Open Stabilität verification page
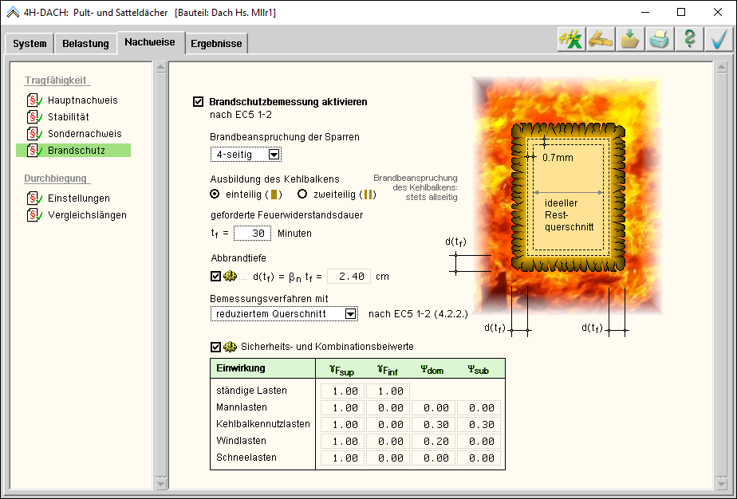 pos(68,117)
